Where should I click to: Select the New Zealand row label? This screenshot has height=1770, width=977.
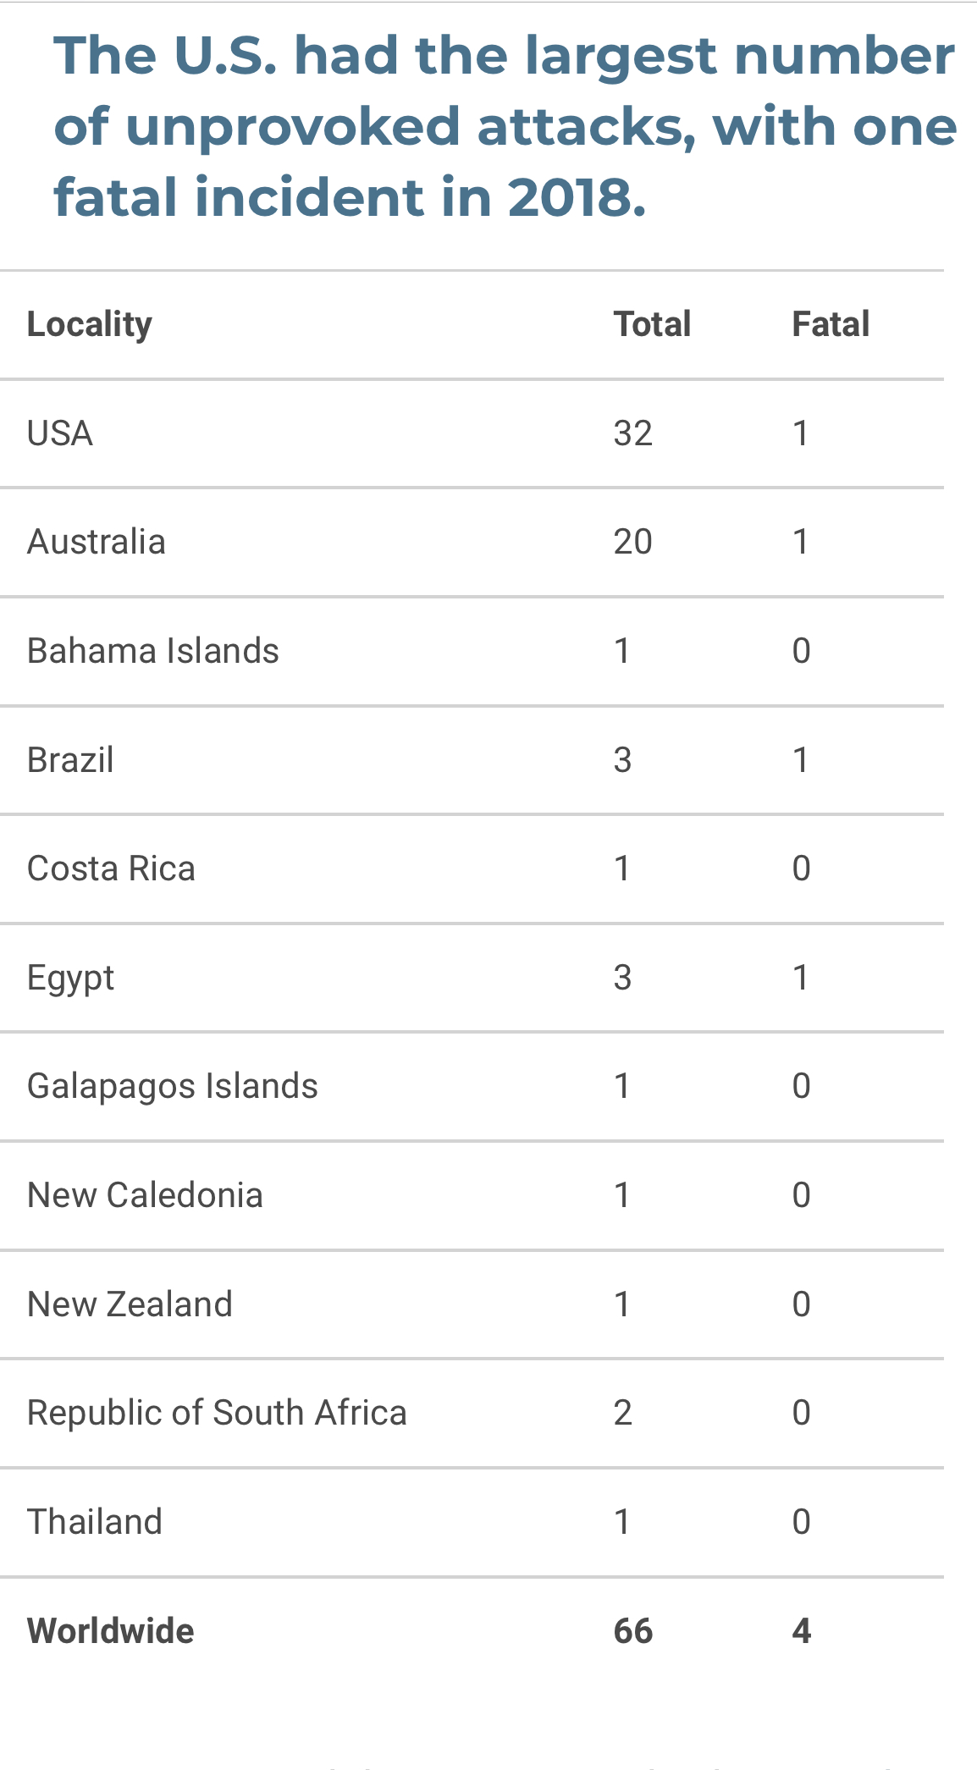point(130,1304)
